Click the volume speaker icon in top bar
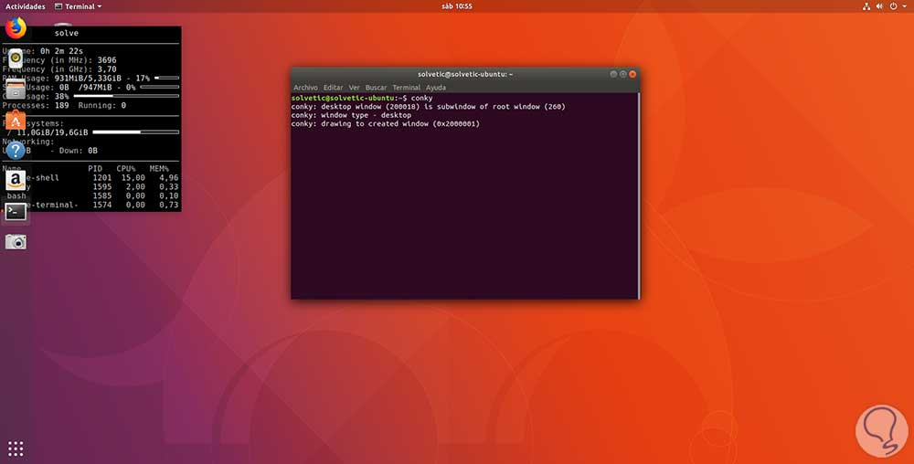This screenshot has height=464, width=914. [x=879, y=6]
